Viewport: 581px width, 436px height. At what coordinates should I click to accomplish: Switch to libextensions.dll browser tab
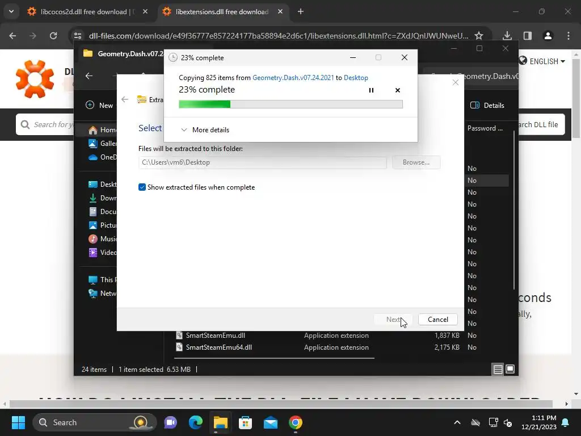pyautogui.click(x=222, y=11)
